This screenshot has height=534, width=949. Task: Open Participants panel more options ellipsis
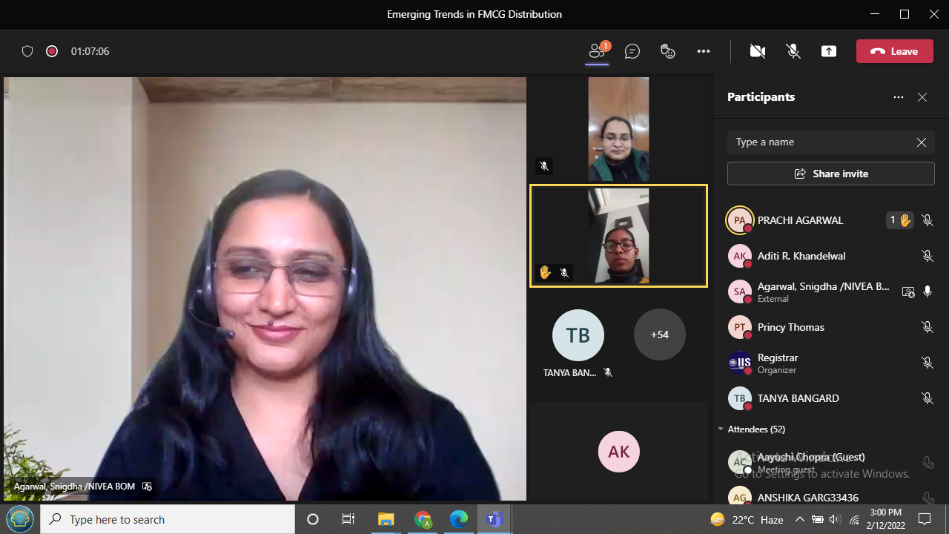pyautogui.click(x=899, y=97)
